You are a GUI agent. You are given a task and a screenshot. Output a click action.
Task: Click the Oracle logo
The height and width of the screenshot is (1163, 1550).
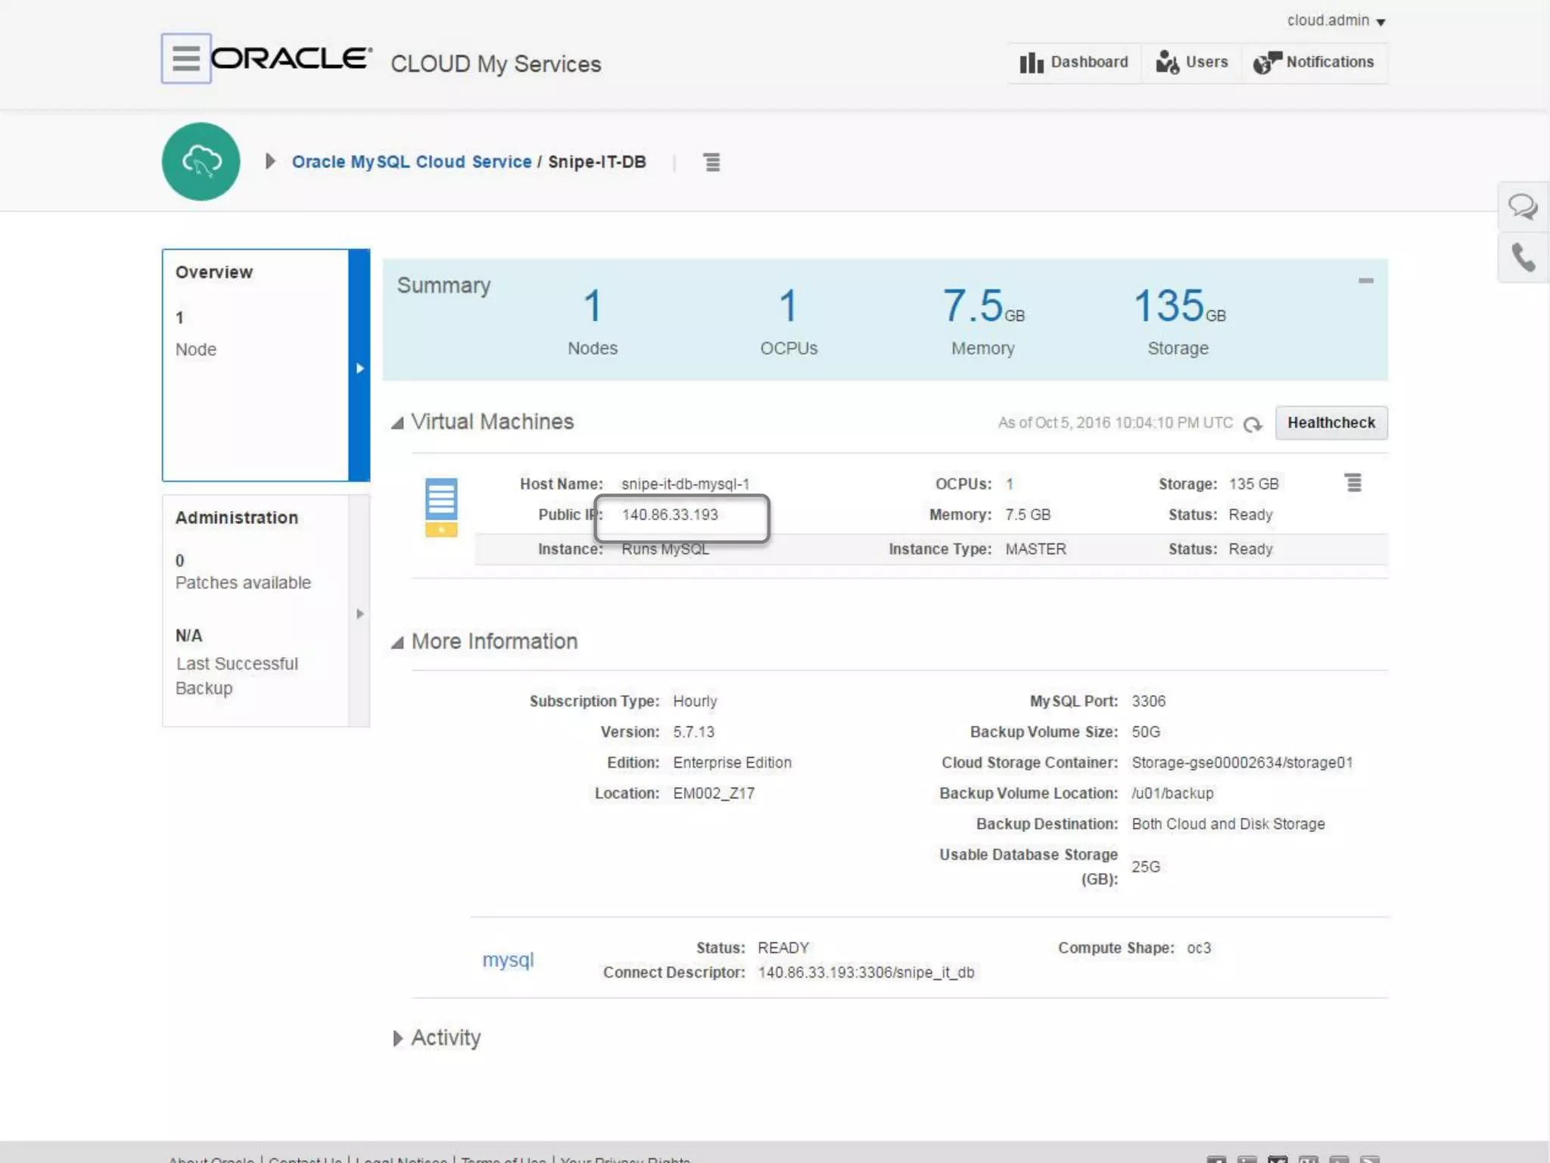point(291,58)
